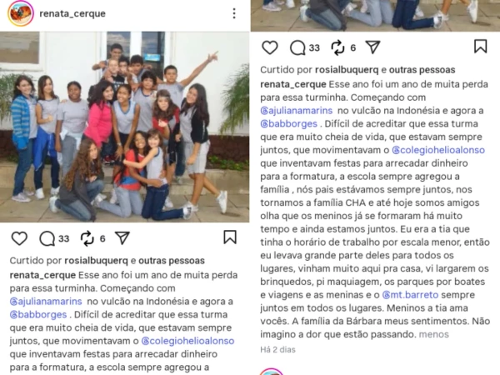Open the @mt.barreto profile mention
500x375 pixels.
410,295
